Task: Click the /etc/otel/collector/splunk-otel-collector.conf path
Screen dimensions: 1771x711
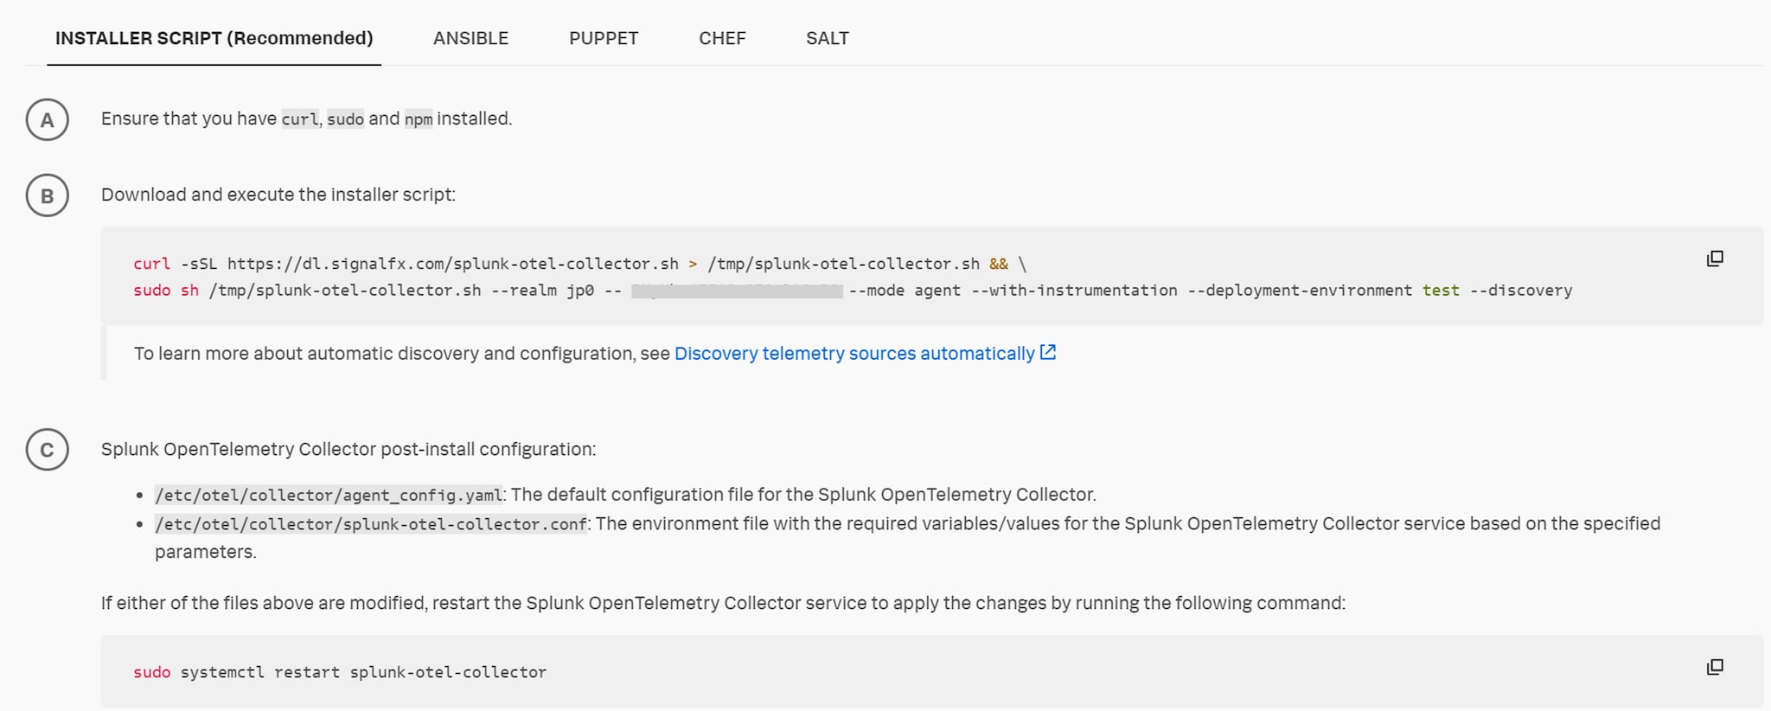Action: (371, 524)
